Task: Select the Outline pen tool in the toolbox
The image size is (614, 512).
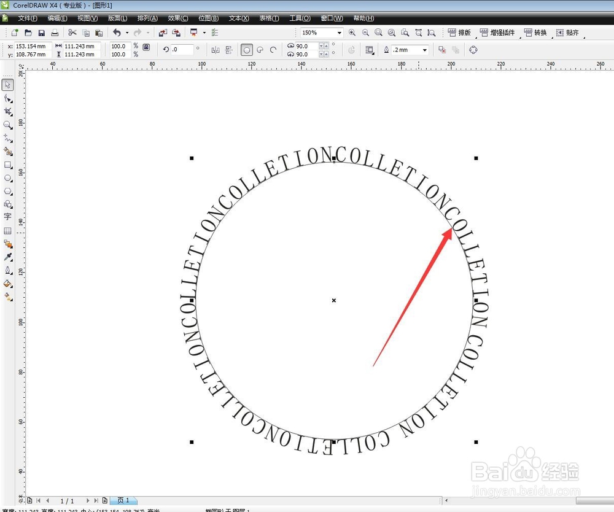Action: pyautogui.click(x=8, y=271)
